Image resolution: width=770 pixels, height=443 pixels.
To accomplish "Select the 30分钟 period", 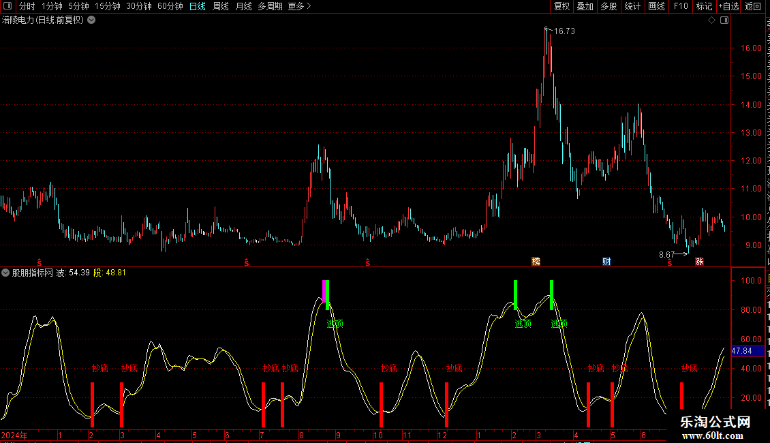I will [139, 6].
